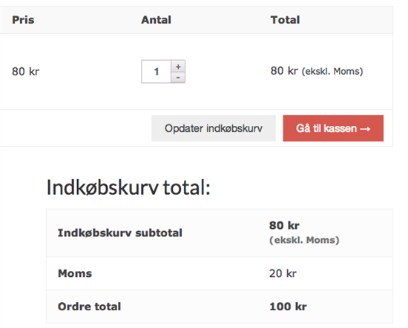408x328 pixels.
Task: Click the Opdater indkøbskurv button
Action: pos(214,128)
